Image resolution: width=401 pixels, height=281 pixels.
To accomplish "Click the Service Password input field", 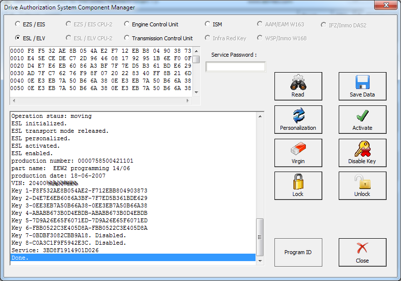I will 236,67.
